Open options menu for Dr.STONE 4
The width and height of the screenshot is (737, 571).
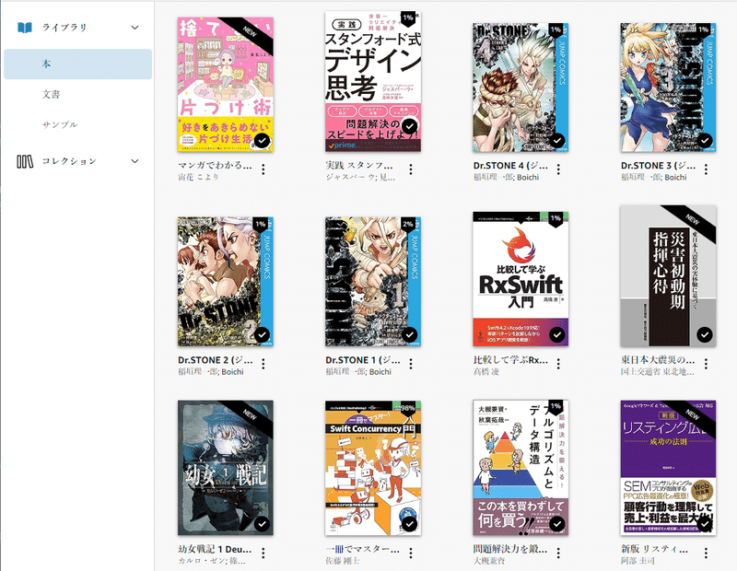pos(558,169)
